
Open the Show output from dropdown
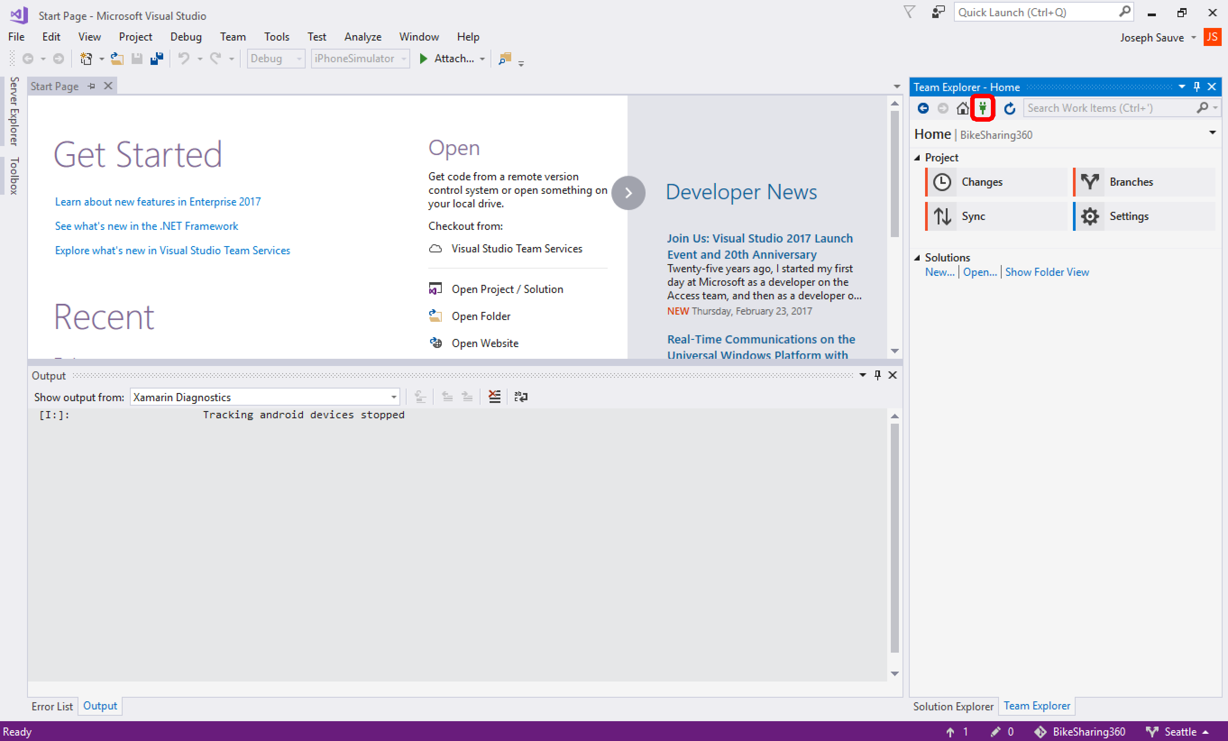tap(265, 397)
